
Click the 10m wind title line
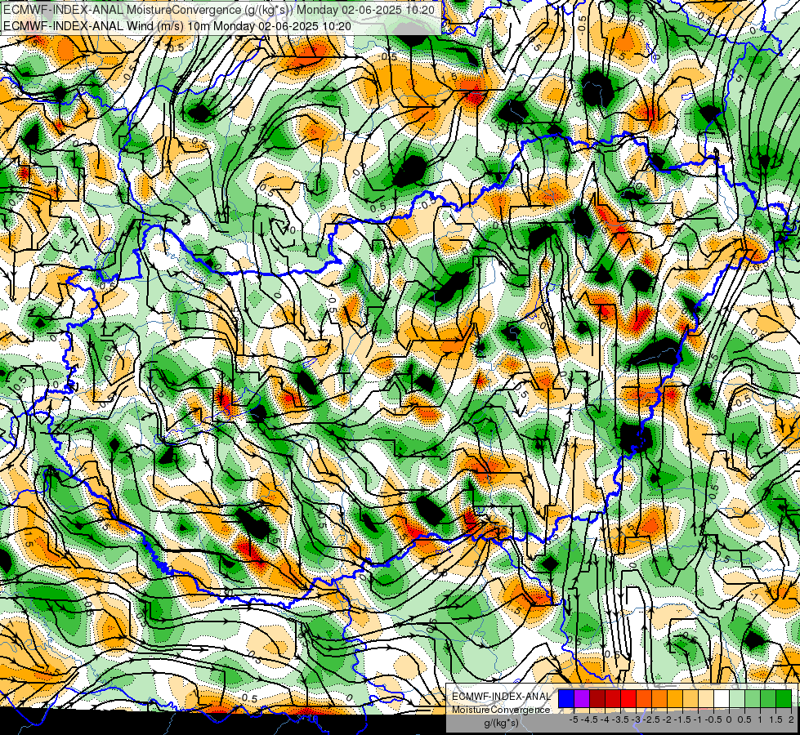coord(177,25)
